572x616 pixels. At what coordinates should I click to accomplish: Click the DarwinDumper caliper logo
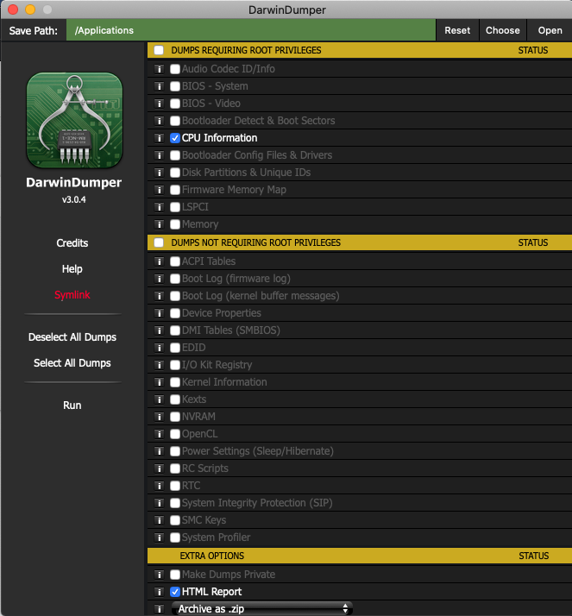[x=74, y=120]
